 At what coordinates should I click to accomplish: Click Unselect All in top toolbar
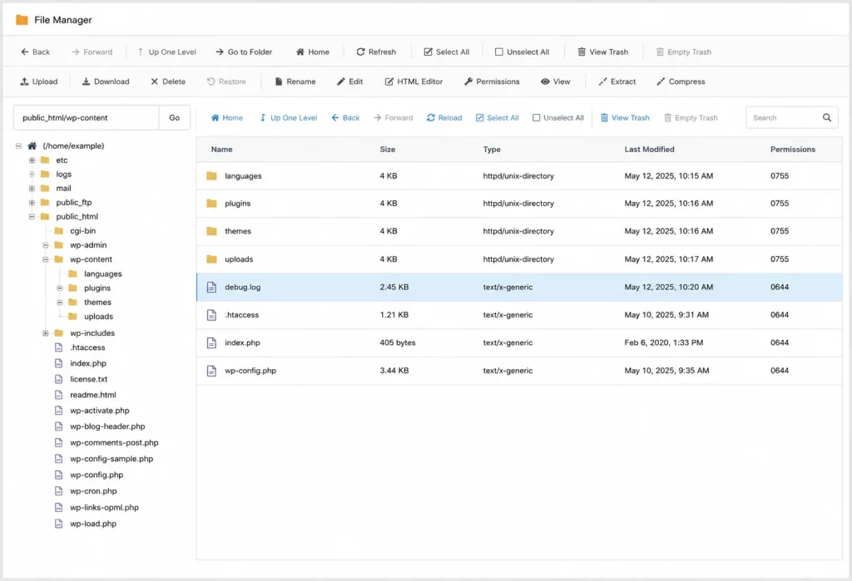[522, 52]
